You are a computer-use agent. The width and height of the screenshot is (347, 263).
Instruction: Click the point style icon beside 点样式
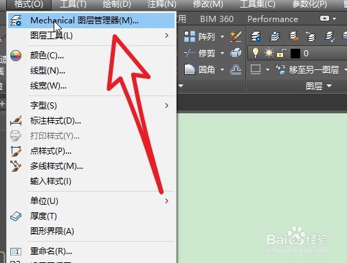coord(16,151)
